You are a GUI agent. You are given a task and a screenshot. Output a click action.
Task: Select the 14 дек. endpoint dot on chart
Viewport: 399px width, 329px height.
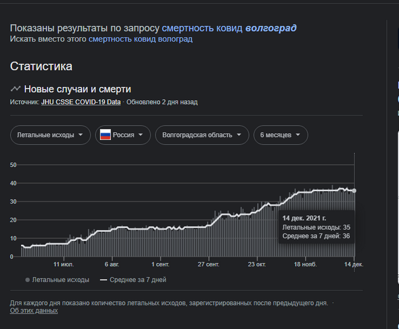pos(354,191)
